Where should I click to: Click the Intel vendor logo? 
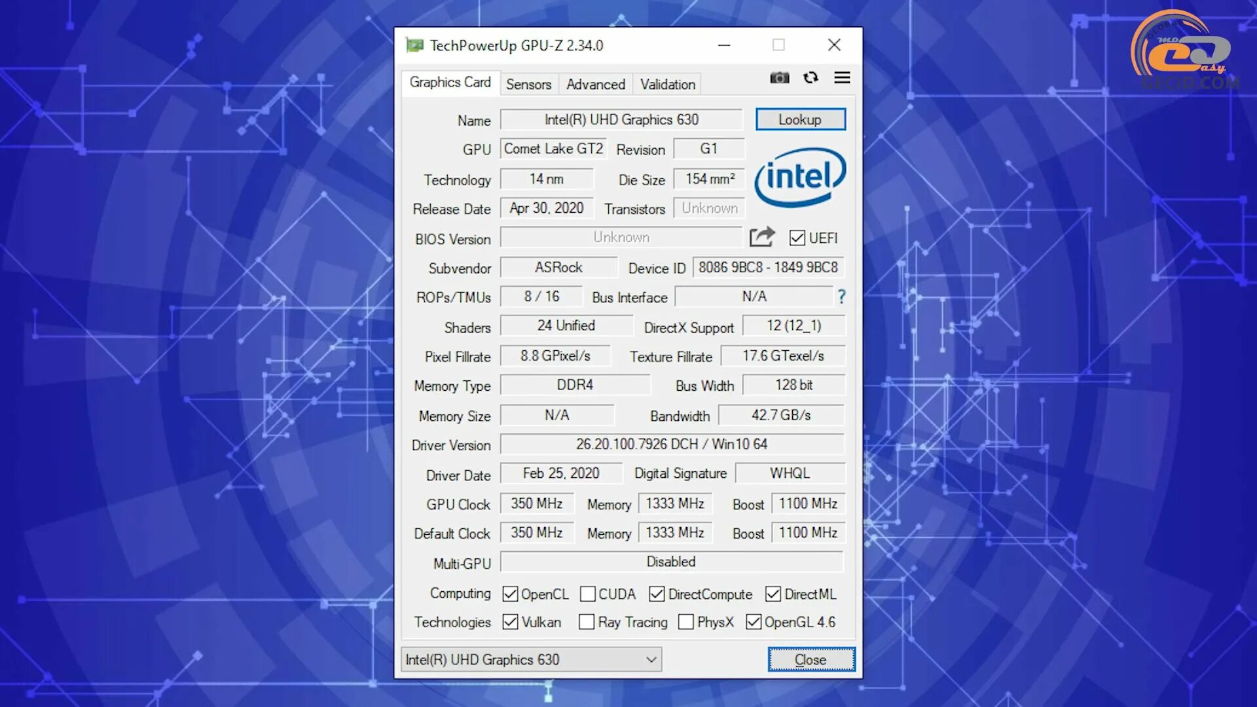click(x=799, y=177)
